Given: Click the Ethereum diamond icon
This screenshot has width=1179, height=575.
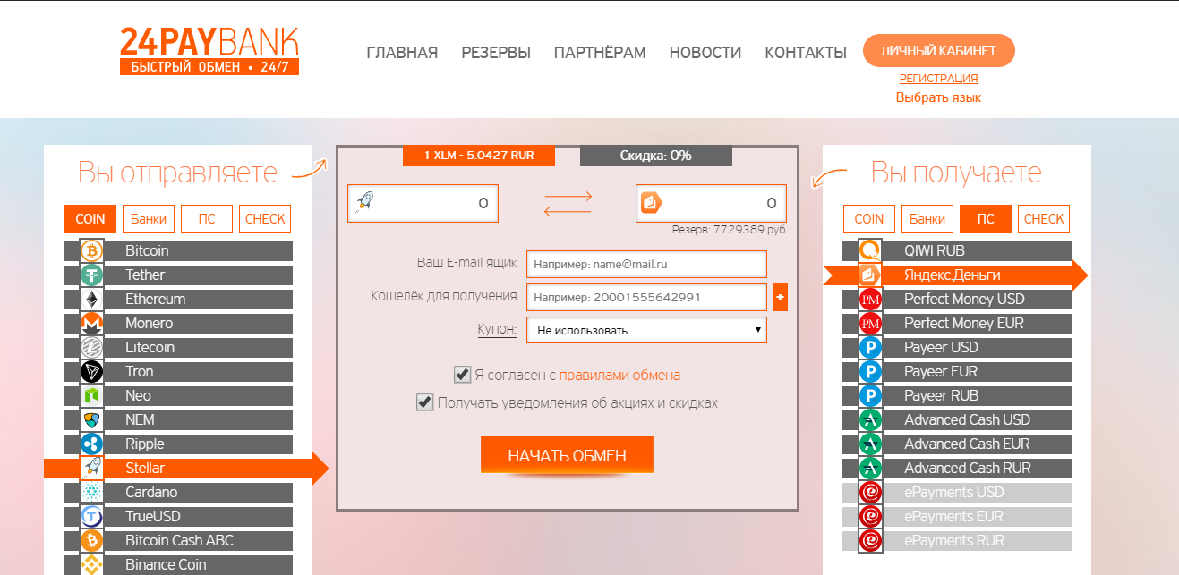Looking at the screenshot, I should point(91,300).
